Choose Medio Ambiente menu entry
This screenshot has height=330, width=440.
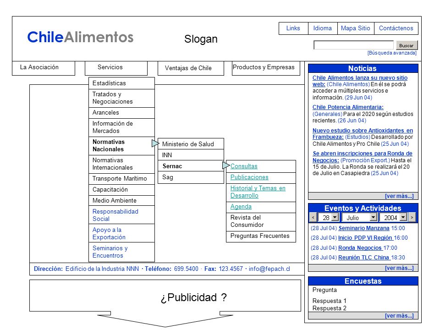click(121, 200)
